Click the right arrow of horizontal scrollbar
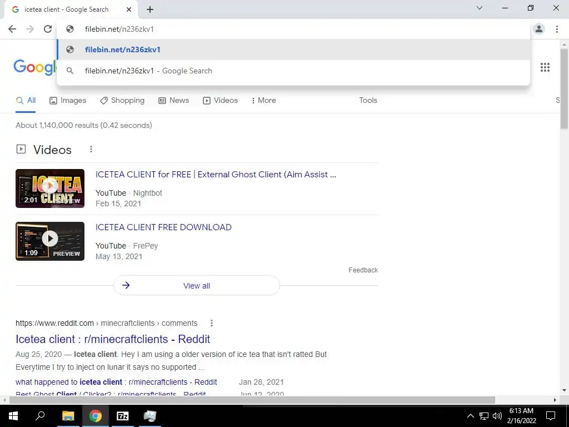 coord(555,400)
